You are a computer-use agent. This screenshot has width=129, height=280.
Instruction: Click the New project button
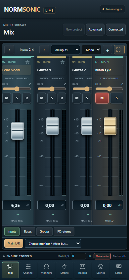coord(74,30)
